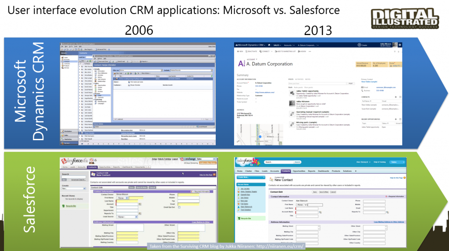The image size is (449, 251).
Task: Click the adatum.com website link
Action: pos(264,92)
